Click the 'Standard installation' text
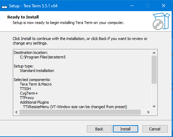The width and height of the screenshot is (173, 137). [37, 71]
